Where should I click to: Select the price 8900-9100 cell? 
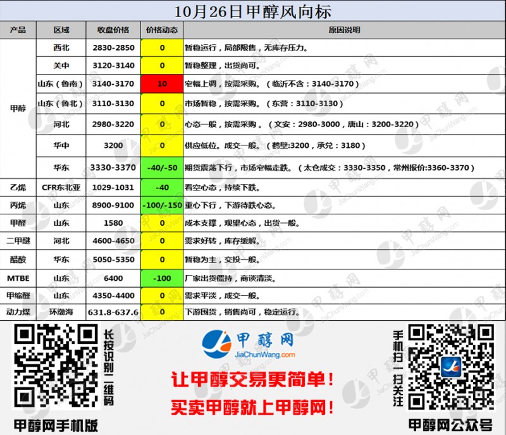[113, 205]
